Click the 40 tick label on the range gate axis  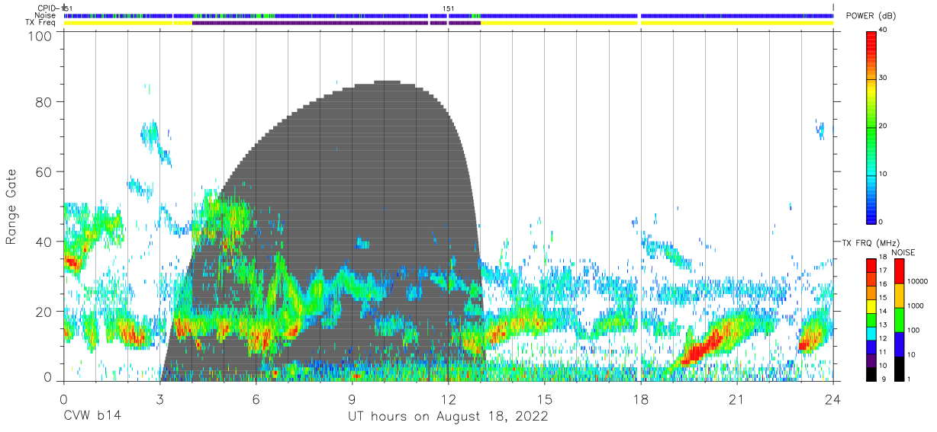point(43,242)
